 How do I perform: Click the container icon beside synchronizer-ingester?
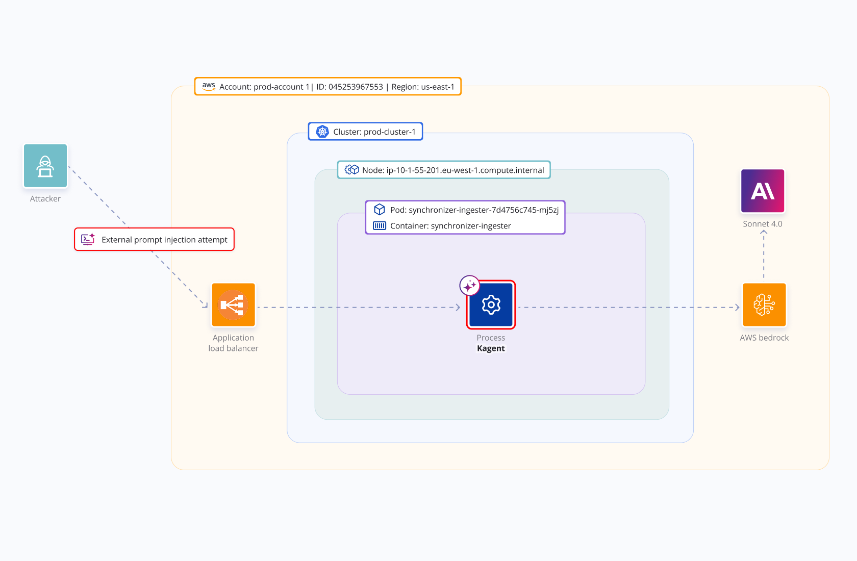click(x=380, y=225)
